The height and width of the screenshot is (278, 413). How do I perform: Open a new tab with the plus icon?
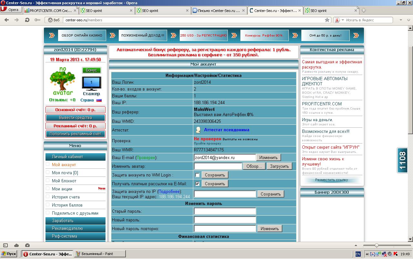click(364, 10)
